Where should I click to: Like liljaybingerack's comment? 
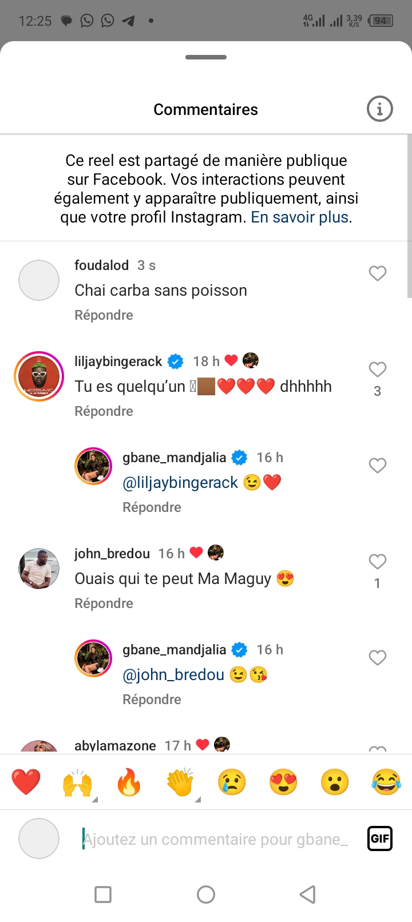pos(377,369)
